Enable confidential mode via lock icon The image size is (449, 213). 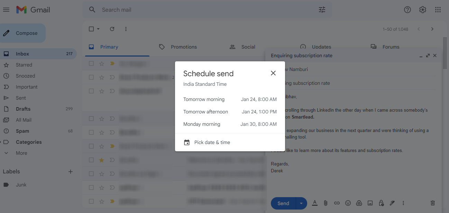coord(381,203)
